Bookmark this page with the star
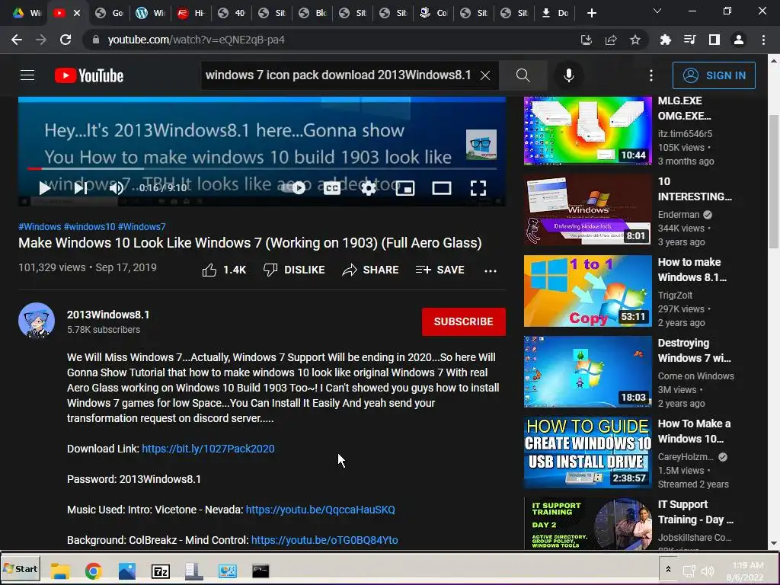Viewport: 780px width, 585px height. tap(635, 40)
